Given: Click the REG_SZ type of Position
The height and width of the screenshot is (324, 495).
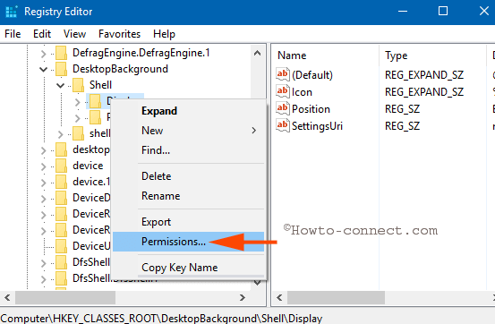Looking at the screenshot, I should coord(402,109).
